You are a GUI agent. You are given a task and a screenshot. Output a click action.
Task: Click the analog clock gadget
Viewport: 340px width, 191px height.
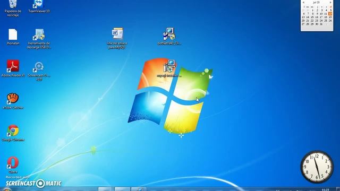pyautogui.click(x=317, y=167)
